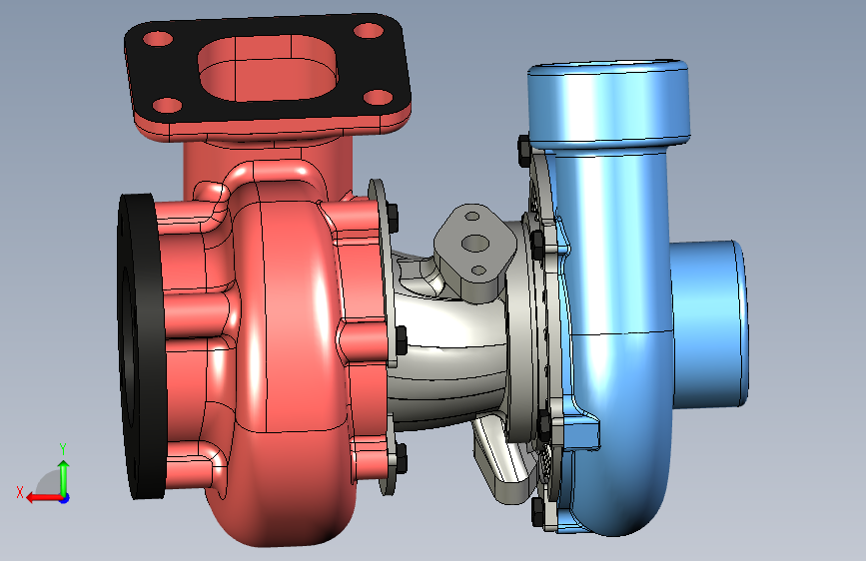Pick the top-right bolt hole of rectangular flange
866x561 pixels.
[x=369, y=30]
